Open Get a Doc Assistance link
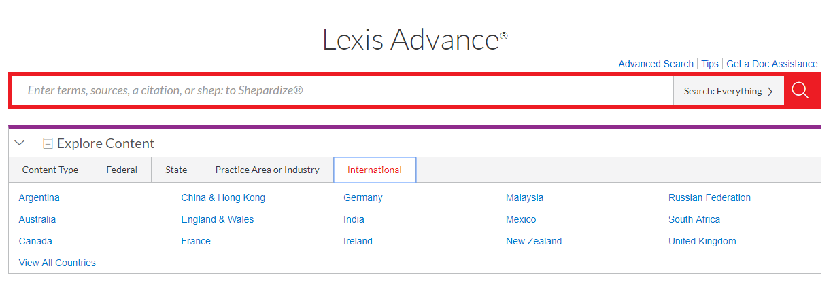Image resolution: width=833 pixels, height=283 pixels. tap(772, 64)
